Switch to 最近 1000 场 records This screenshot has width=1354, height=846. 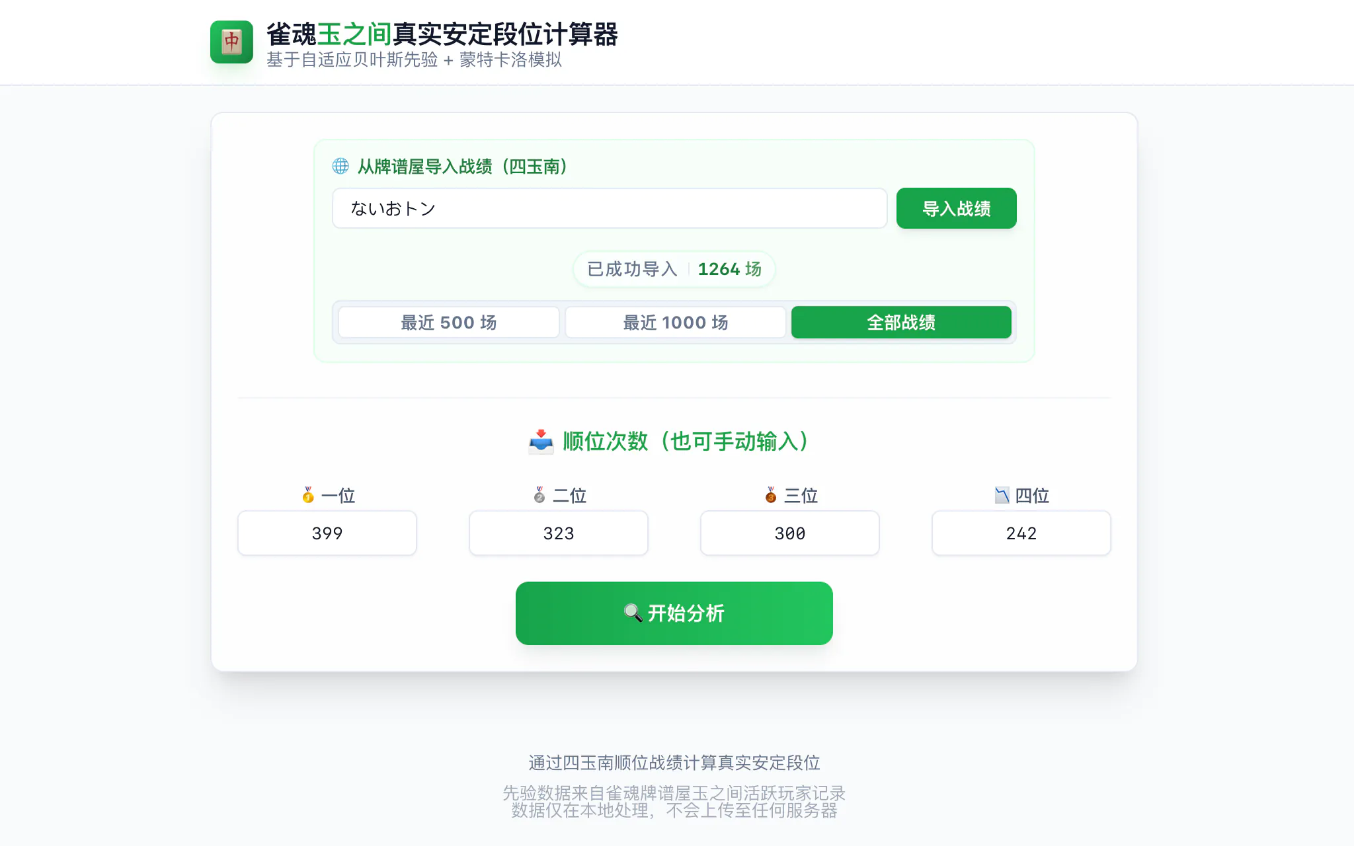(675, 323)
